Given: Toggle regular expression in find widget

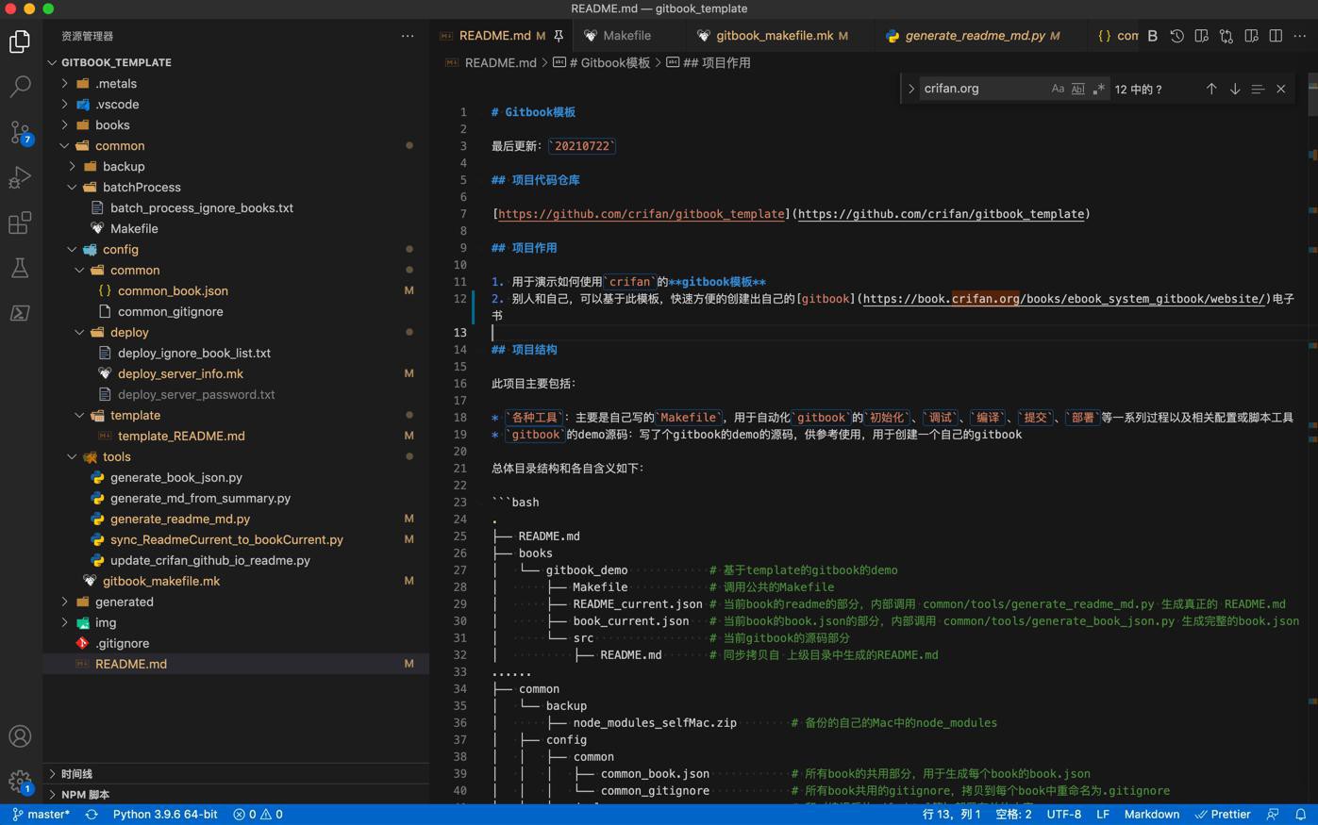Looking at the screenshot, I should click(1098, 89).
